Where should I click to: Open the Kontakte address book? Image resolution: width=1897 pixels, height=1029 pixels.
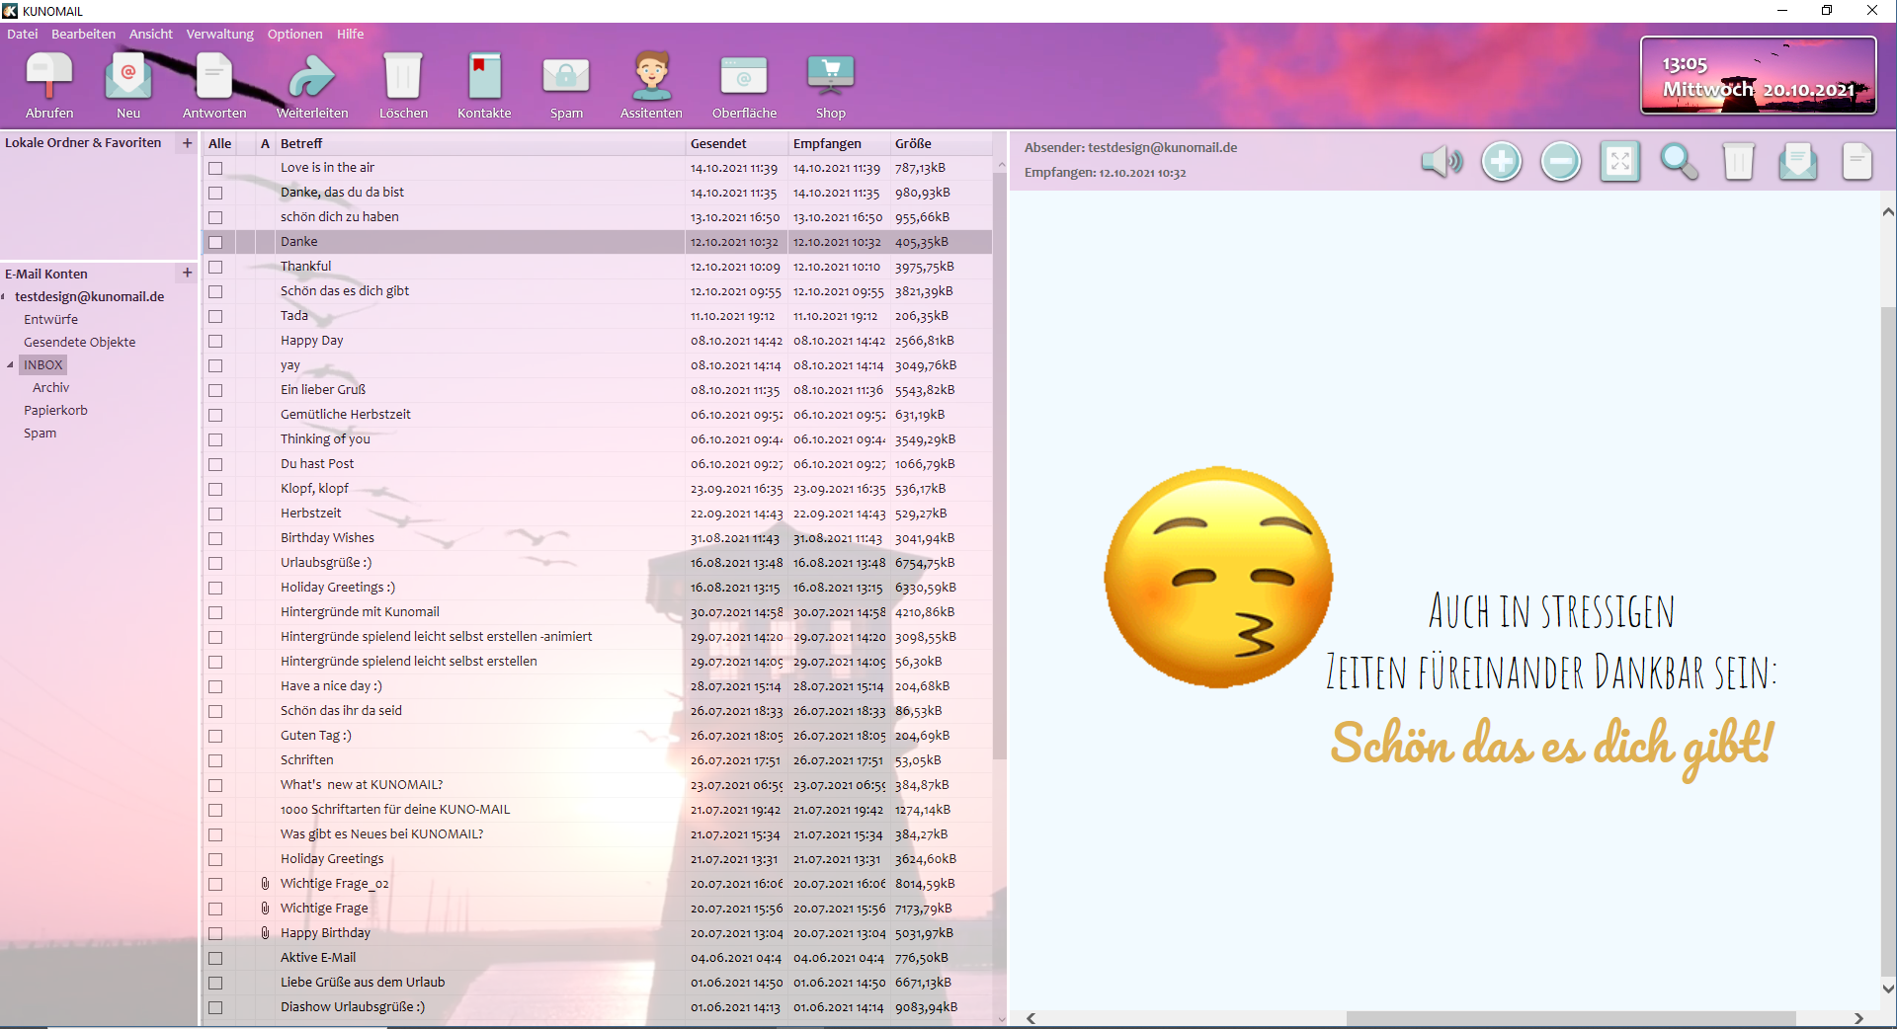[x=484, y=85]
